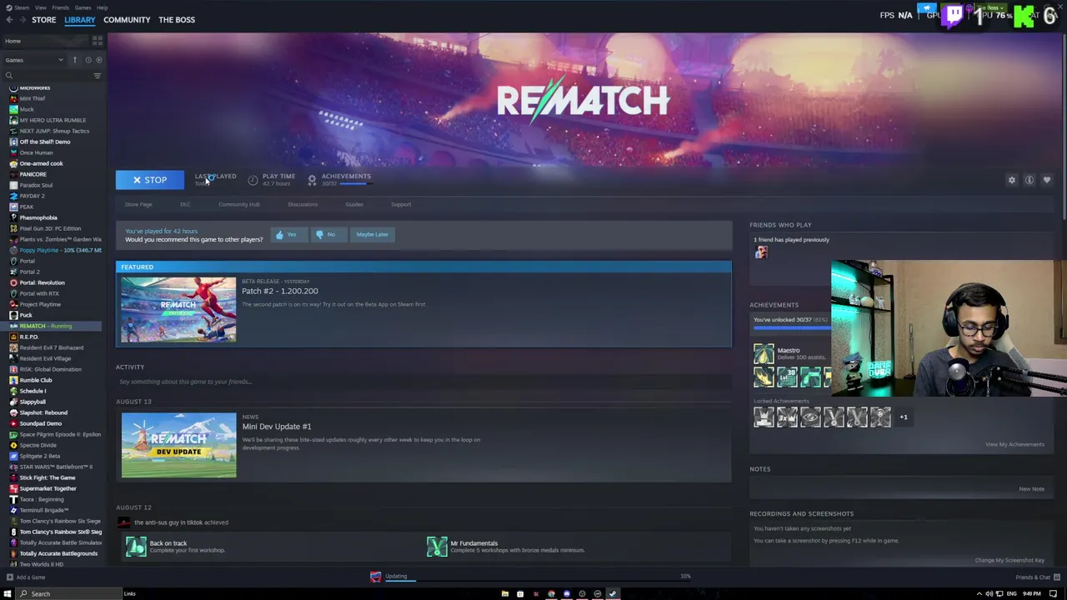Show ready to play icon
The height and width of the screenshot is (600, 1067).
[99, 60]
